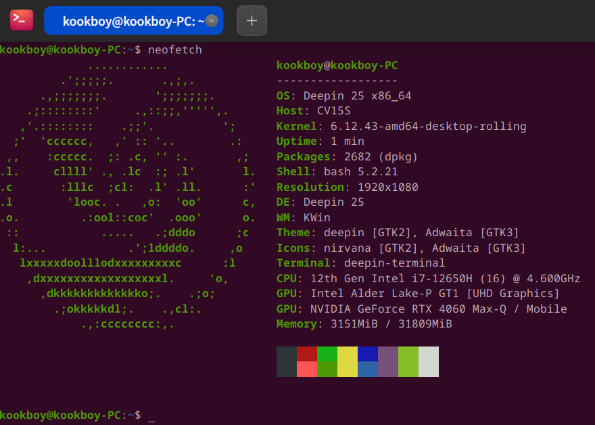
Task: Click the 'Icons: nirvana [GTK2]' line
Action: tap(401, 248)
